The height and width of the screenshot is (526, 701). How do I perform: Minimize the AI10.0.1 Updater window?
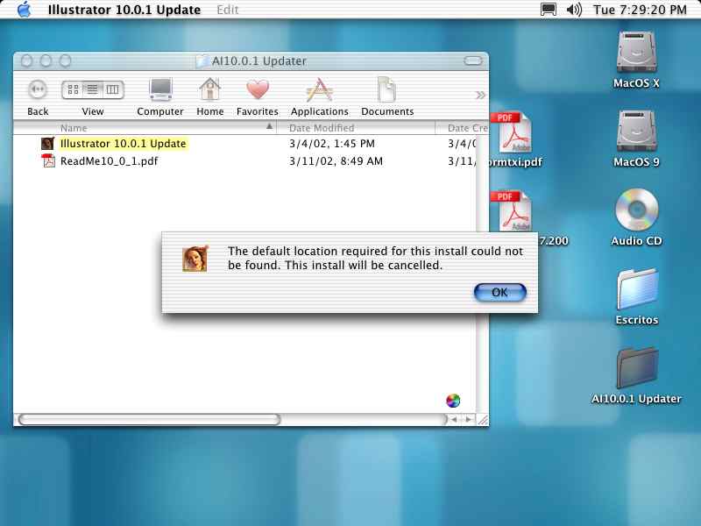[46, 60]
